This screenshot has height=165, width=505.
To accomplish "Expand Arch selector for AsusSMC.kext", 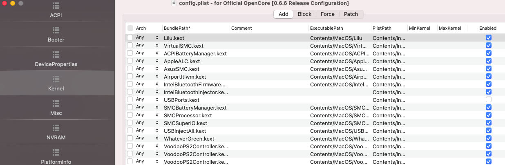I will click(157, 69).
